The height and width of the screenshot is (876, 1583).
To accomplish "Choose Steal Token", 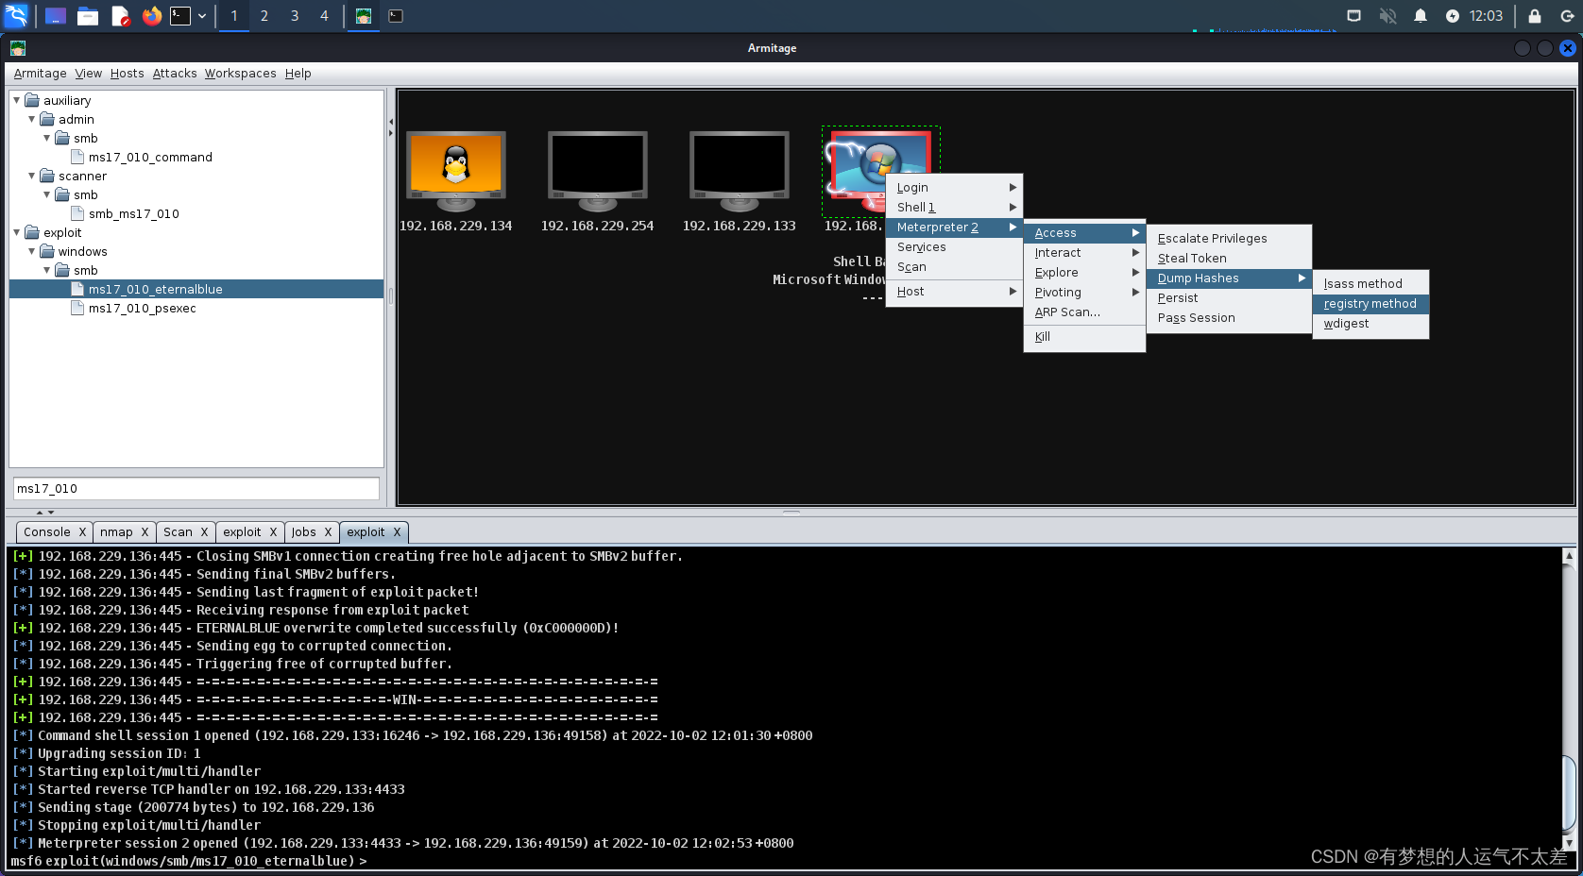I will [x=1229, y=259].
